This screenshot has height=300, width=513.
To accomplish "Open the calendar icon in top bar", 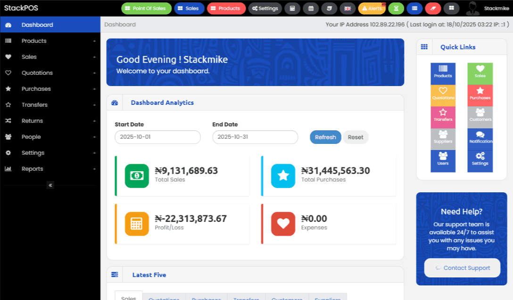I will (311, 8).
